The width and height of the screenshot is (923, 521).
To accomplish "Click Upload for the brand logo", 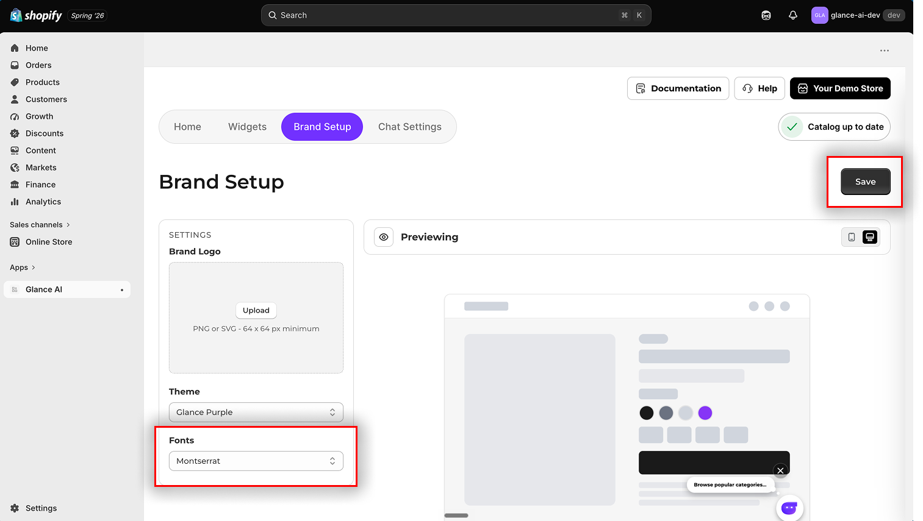I will [x=256, y=310].
